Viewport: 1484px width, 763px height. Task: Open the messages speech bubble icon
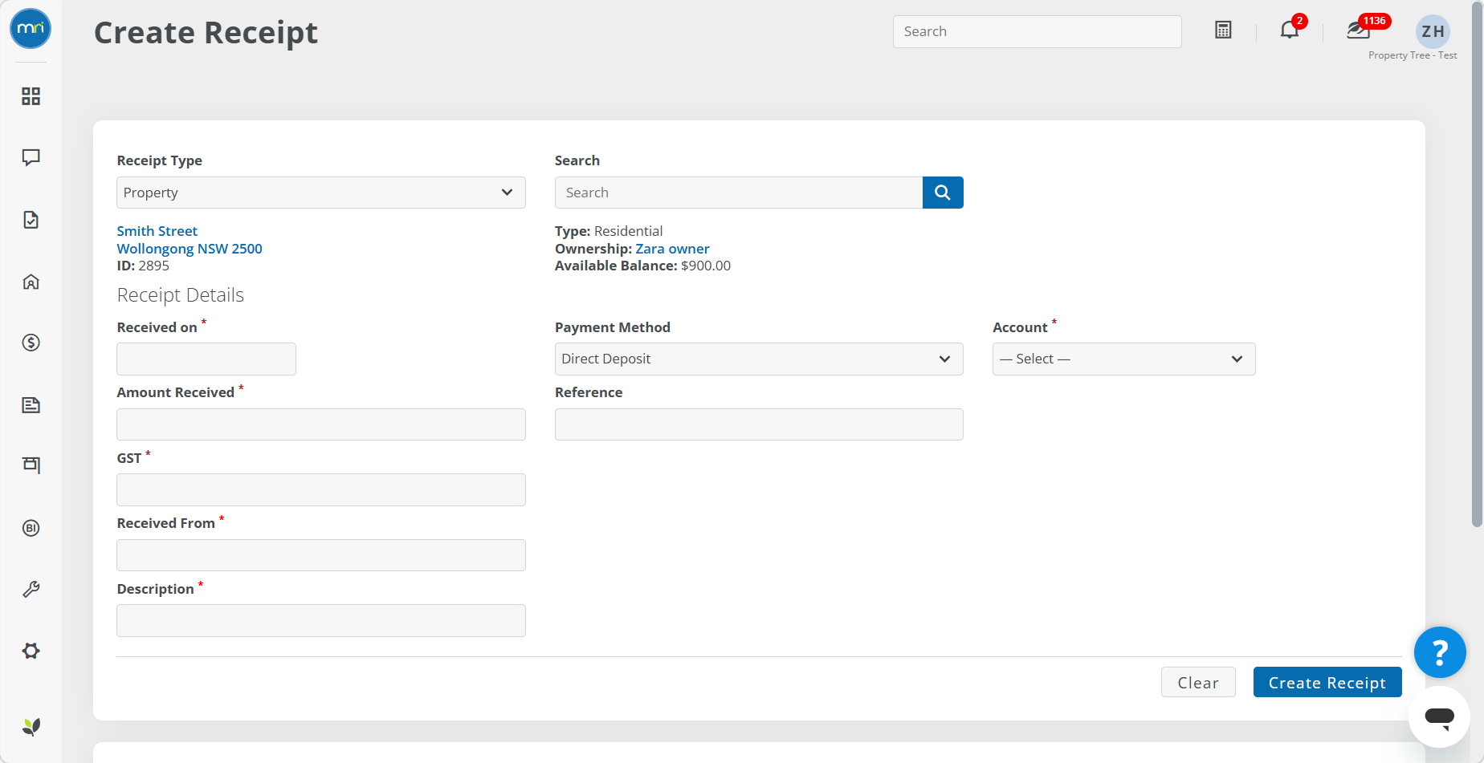pyautogui.click(x=31, y=157)
